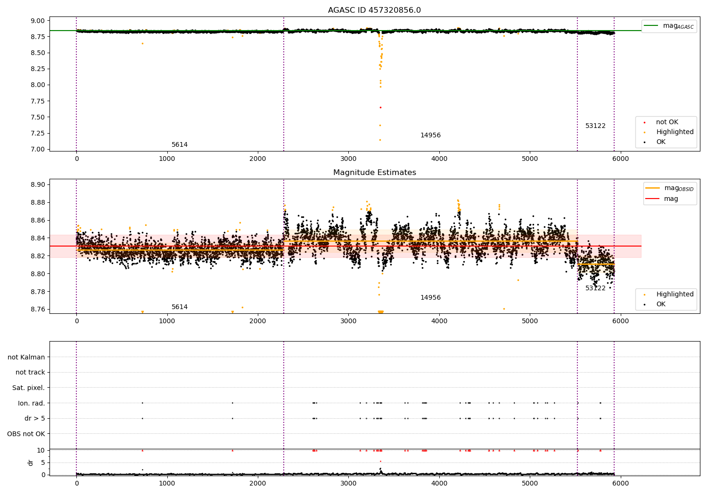
Task: Click the 8.00 y-axis tick of top plot
Action: tap(38, 85)
